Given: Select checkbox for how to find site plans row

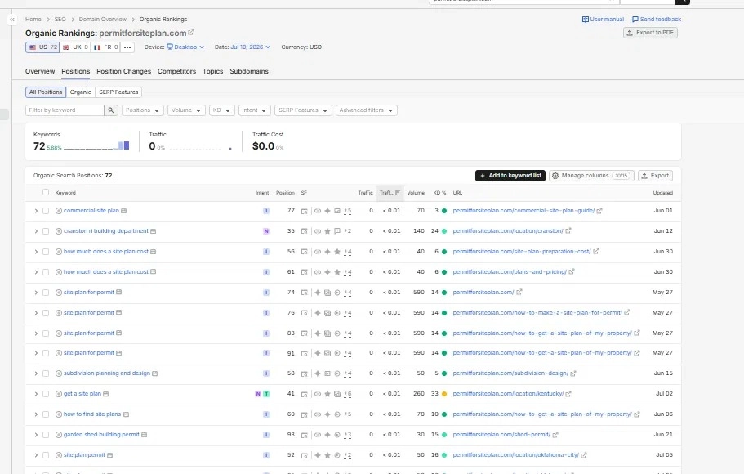Looking at the screenshot, I should [46, 414].
